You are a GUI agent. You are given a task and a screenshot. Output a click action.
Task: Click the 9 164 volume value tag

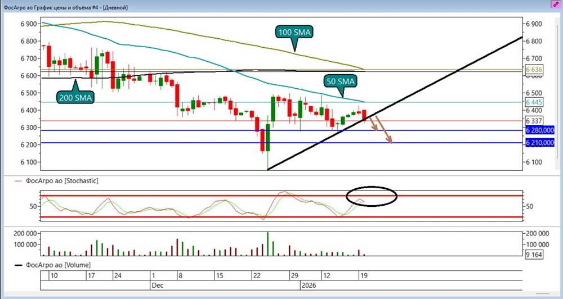point(534,255)
